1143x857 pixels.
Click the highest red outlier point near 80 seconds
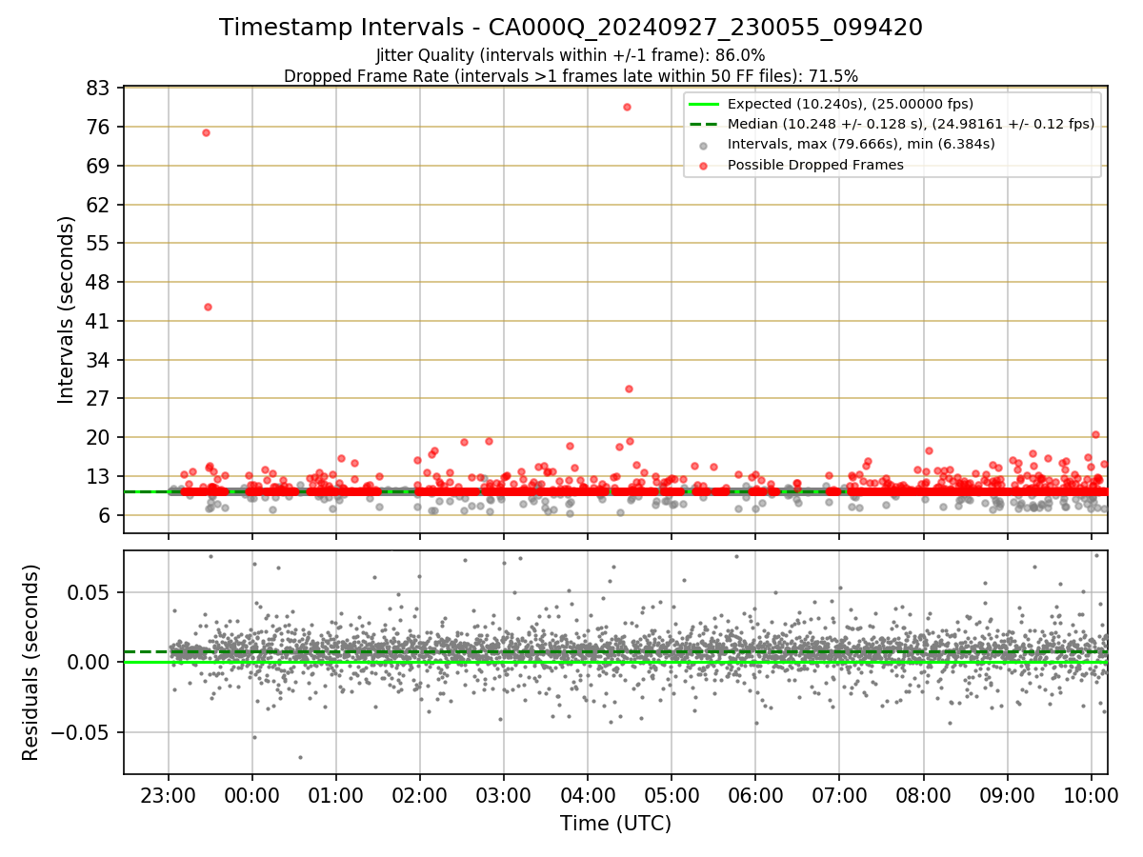pos(627,107)
